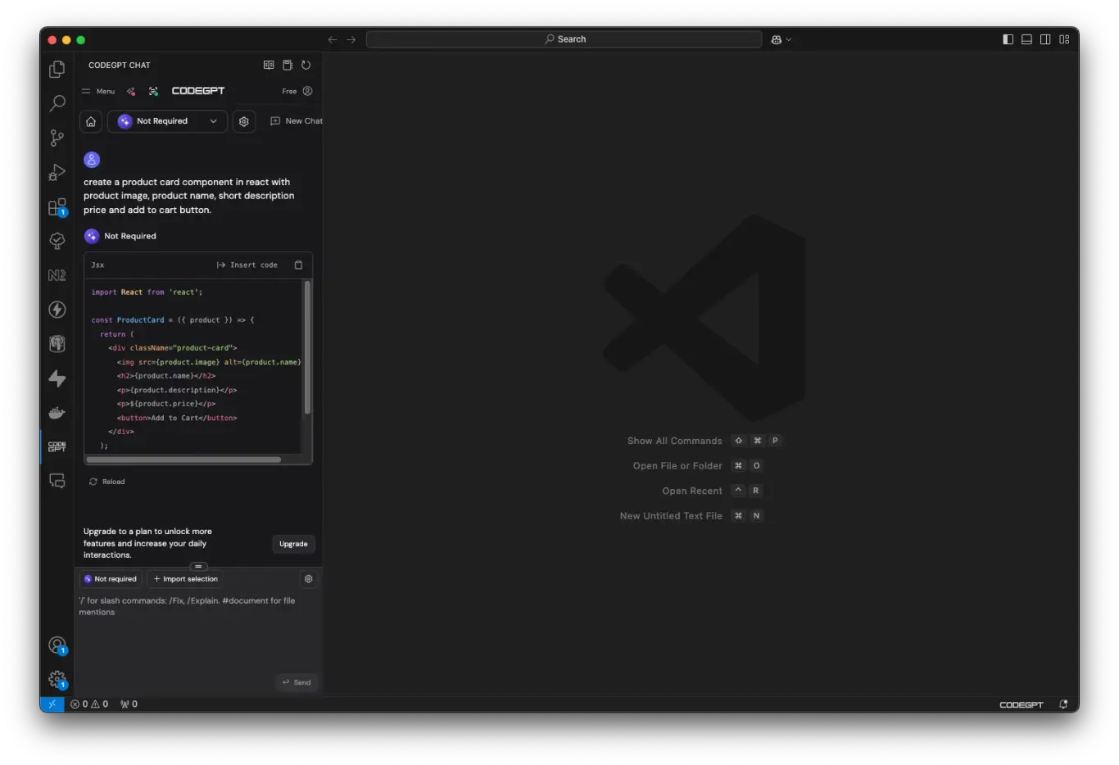Open the Docker whale view
Screen dimensions: 1119x765
57,413
